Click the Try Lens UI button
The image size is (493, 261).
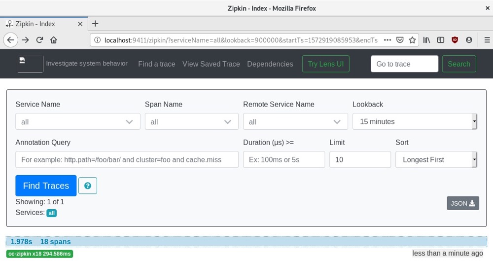tap(326, 64)
